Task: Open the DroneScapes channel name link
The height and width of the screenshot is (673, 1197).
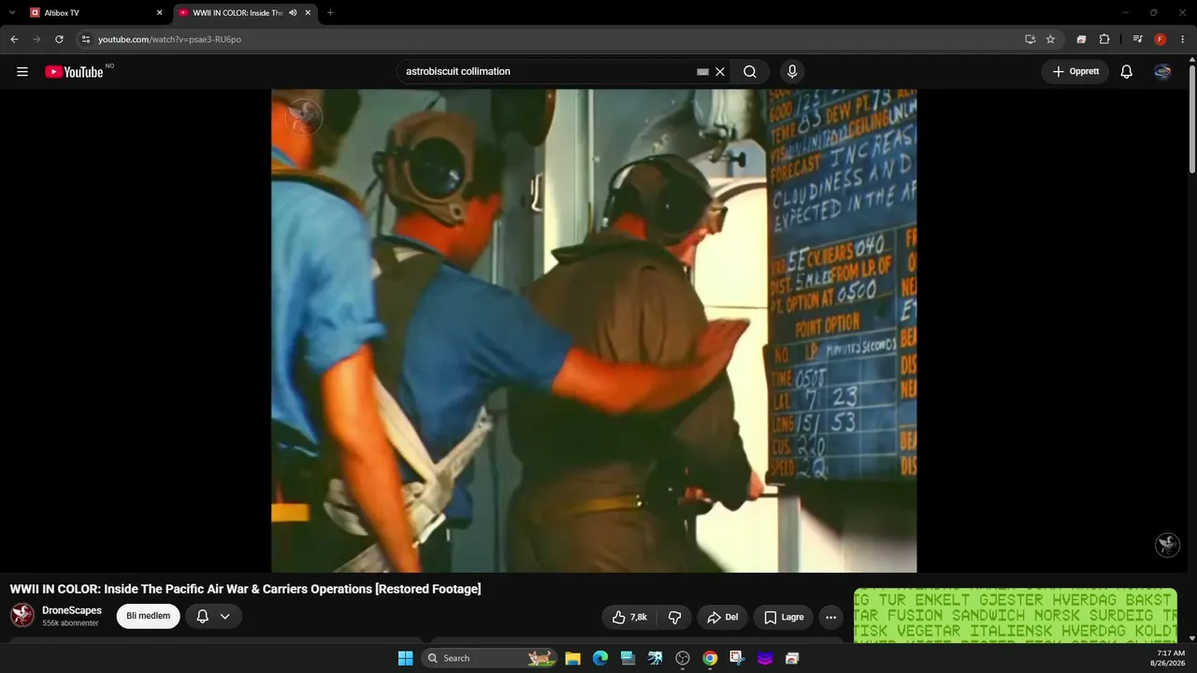Action: 72,610
